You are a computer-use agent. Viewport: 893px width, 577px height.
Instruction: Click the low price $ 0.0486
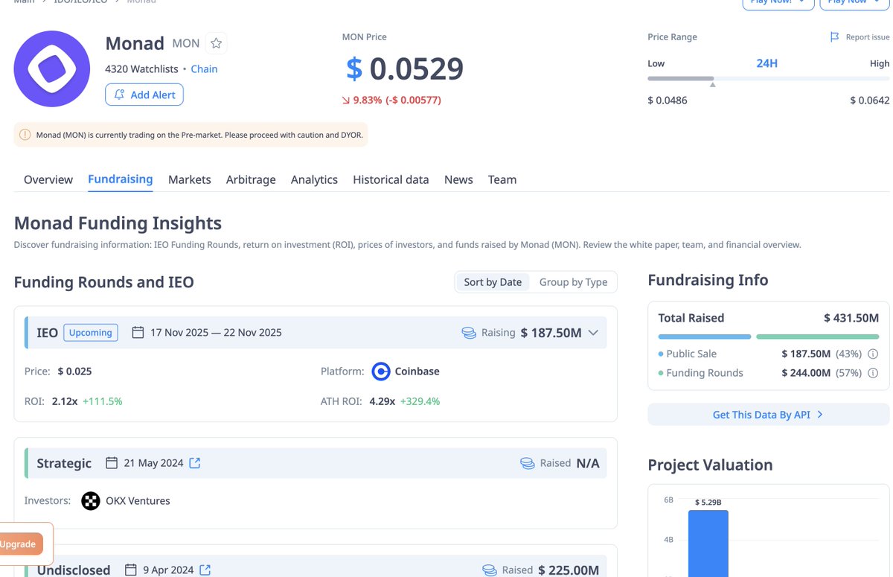668,100
